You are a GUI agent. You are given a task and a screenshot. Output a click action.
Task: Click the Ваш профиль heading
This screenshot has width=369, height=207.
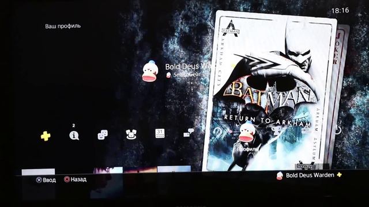tap(63, 26)
